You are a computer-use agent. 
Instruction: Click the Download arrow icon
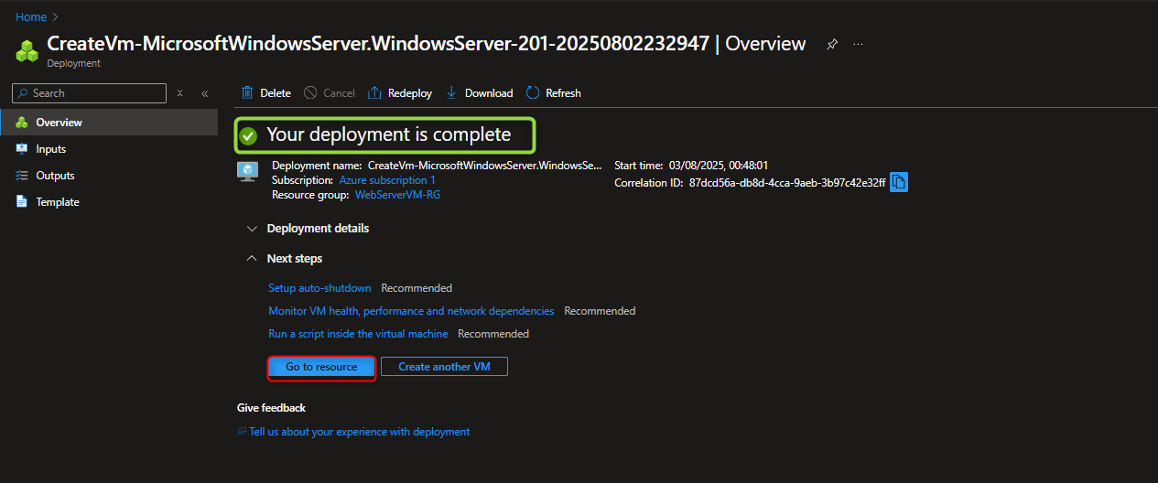451,92
